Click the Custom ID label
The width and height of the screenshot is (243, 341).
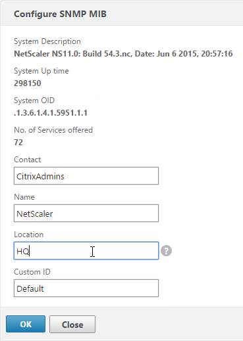pyautogui.click(x=32, y=272)
